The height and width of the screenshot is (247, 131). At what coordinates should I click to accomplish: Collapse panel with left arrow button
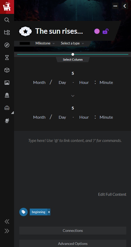click(125, 6)
